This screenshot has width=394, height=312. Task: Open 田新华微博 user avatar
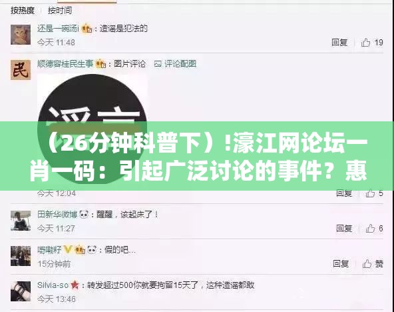pyautogui.click(x=21, y=221)
